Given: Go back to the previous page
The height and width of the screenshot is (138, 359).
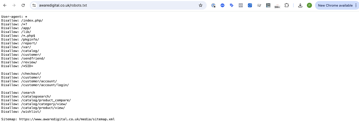Looking at the screenshot, I should (x=5, y=5).
